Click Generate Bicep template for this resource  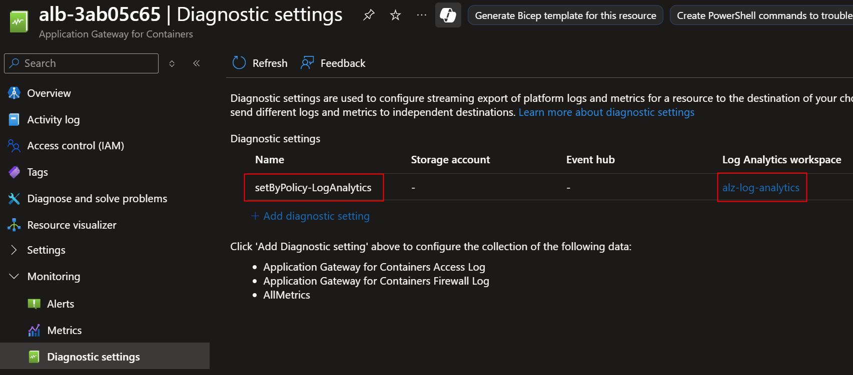click(x=565, y=15)
